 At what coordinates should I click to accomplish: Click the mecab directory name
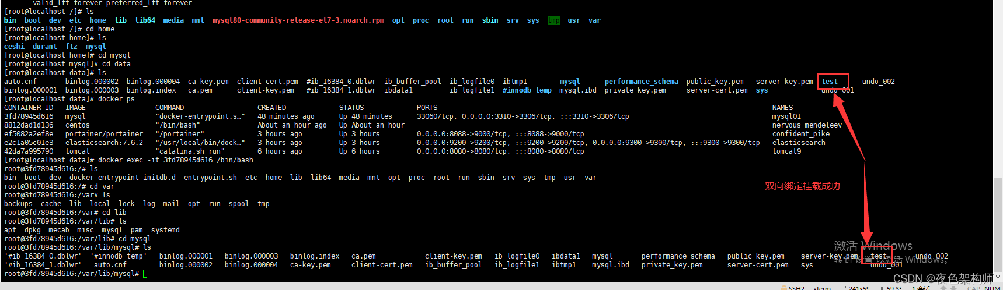point(59,230)
